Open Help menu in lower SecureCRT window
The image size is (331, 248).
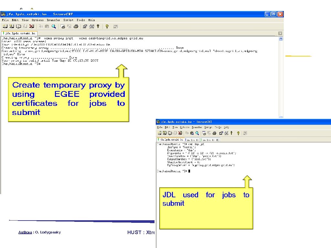coord(226,127)
